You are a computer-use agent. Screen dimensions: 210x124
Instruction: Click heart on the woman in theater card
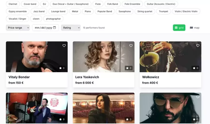pos(131,97)
